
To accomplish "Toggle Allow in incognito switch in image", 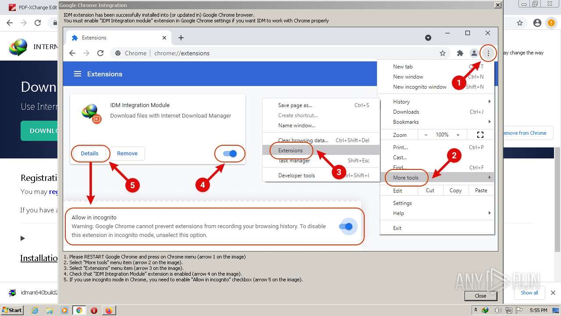I will point(346,226).
